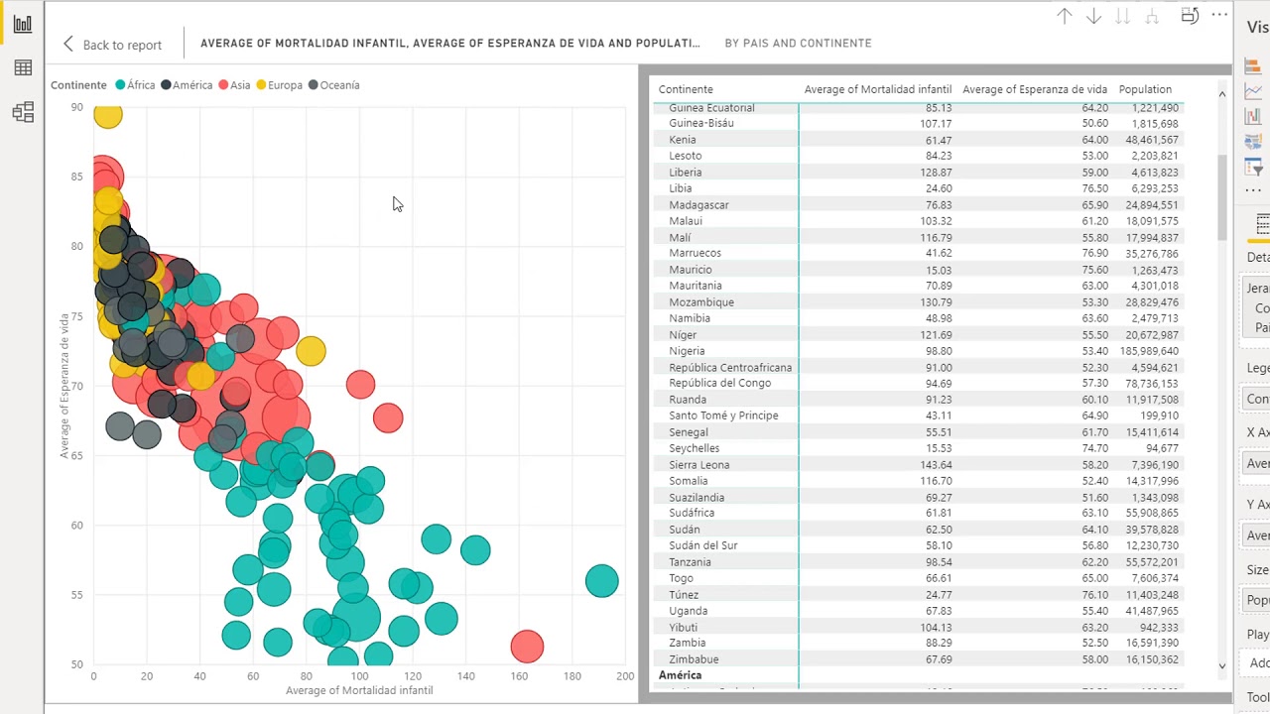Switch to vertical layout icon
The height and width of the screenshot is (714, 1270).
pyautogui.click(x=1191, y=16)
